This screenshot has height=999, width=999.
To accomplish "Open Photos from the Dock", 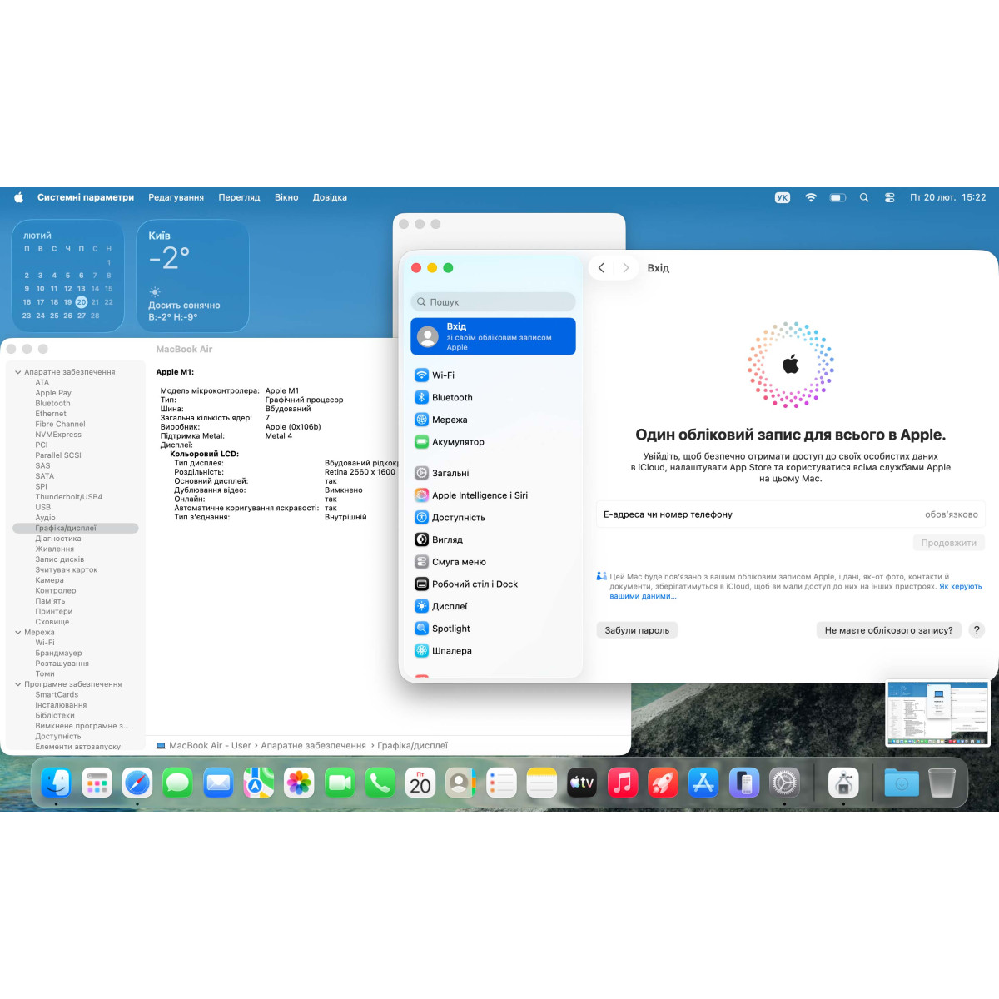I will (299, 783).
